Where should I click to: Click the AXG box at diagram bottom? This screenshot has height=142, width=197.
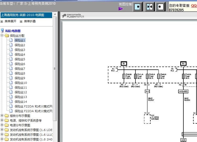tap(183, 140)
